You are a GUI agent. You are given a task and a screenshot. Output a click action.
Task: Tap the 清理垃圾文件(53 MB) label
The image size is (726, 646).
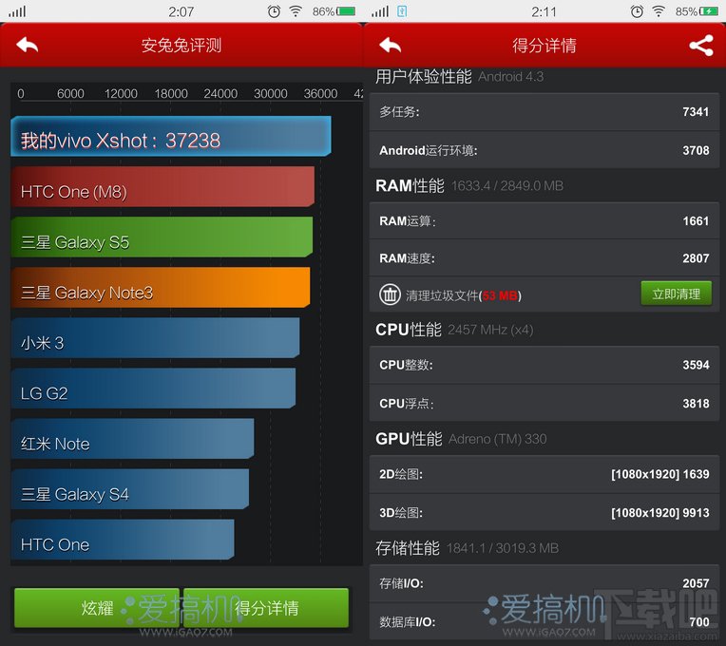[x=464, y=295]
